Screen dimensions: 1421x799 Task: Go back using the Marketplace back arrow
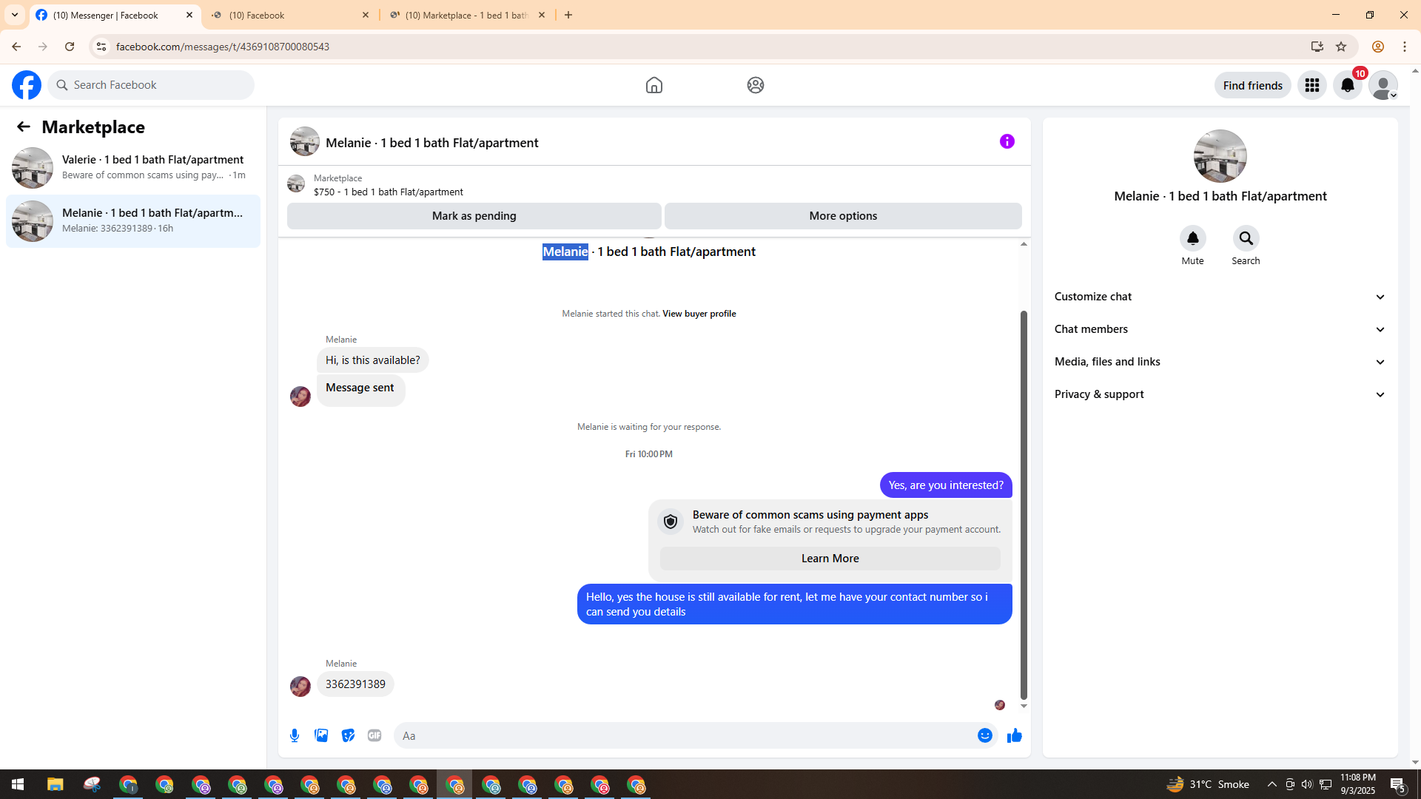coord(24,127)
